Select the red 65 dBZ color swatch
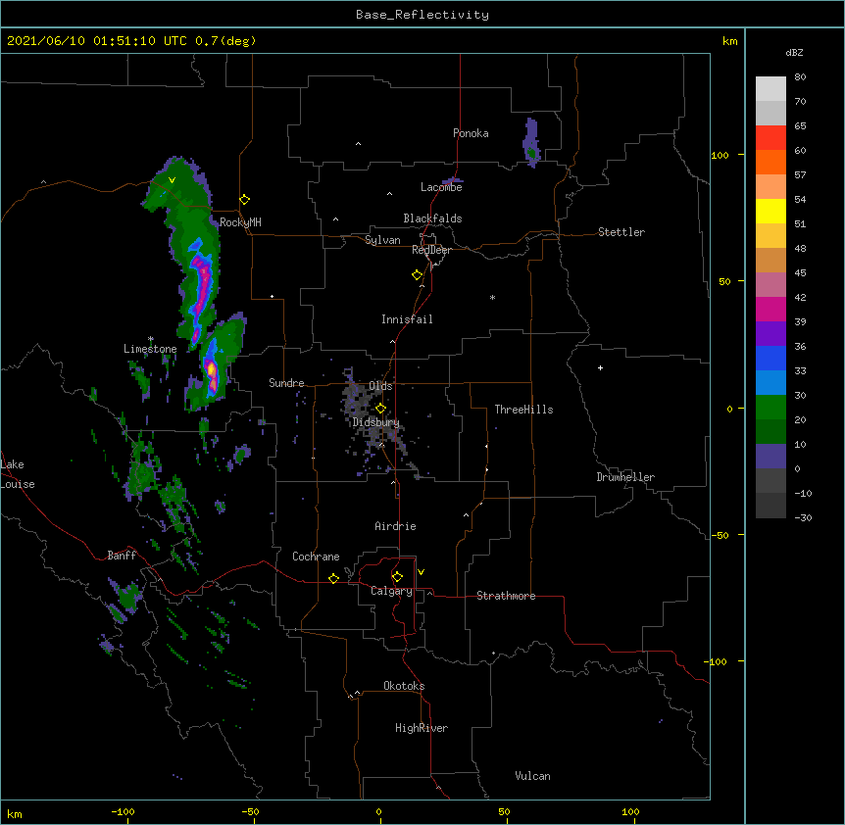 [770, 137]
